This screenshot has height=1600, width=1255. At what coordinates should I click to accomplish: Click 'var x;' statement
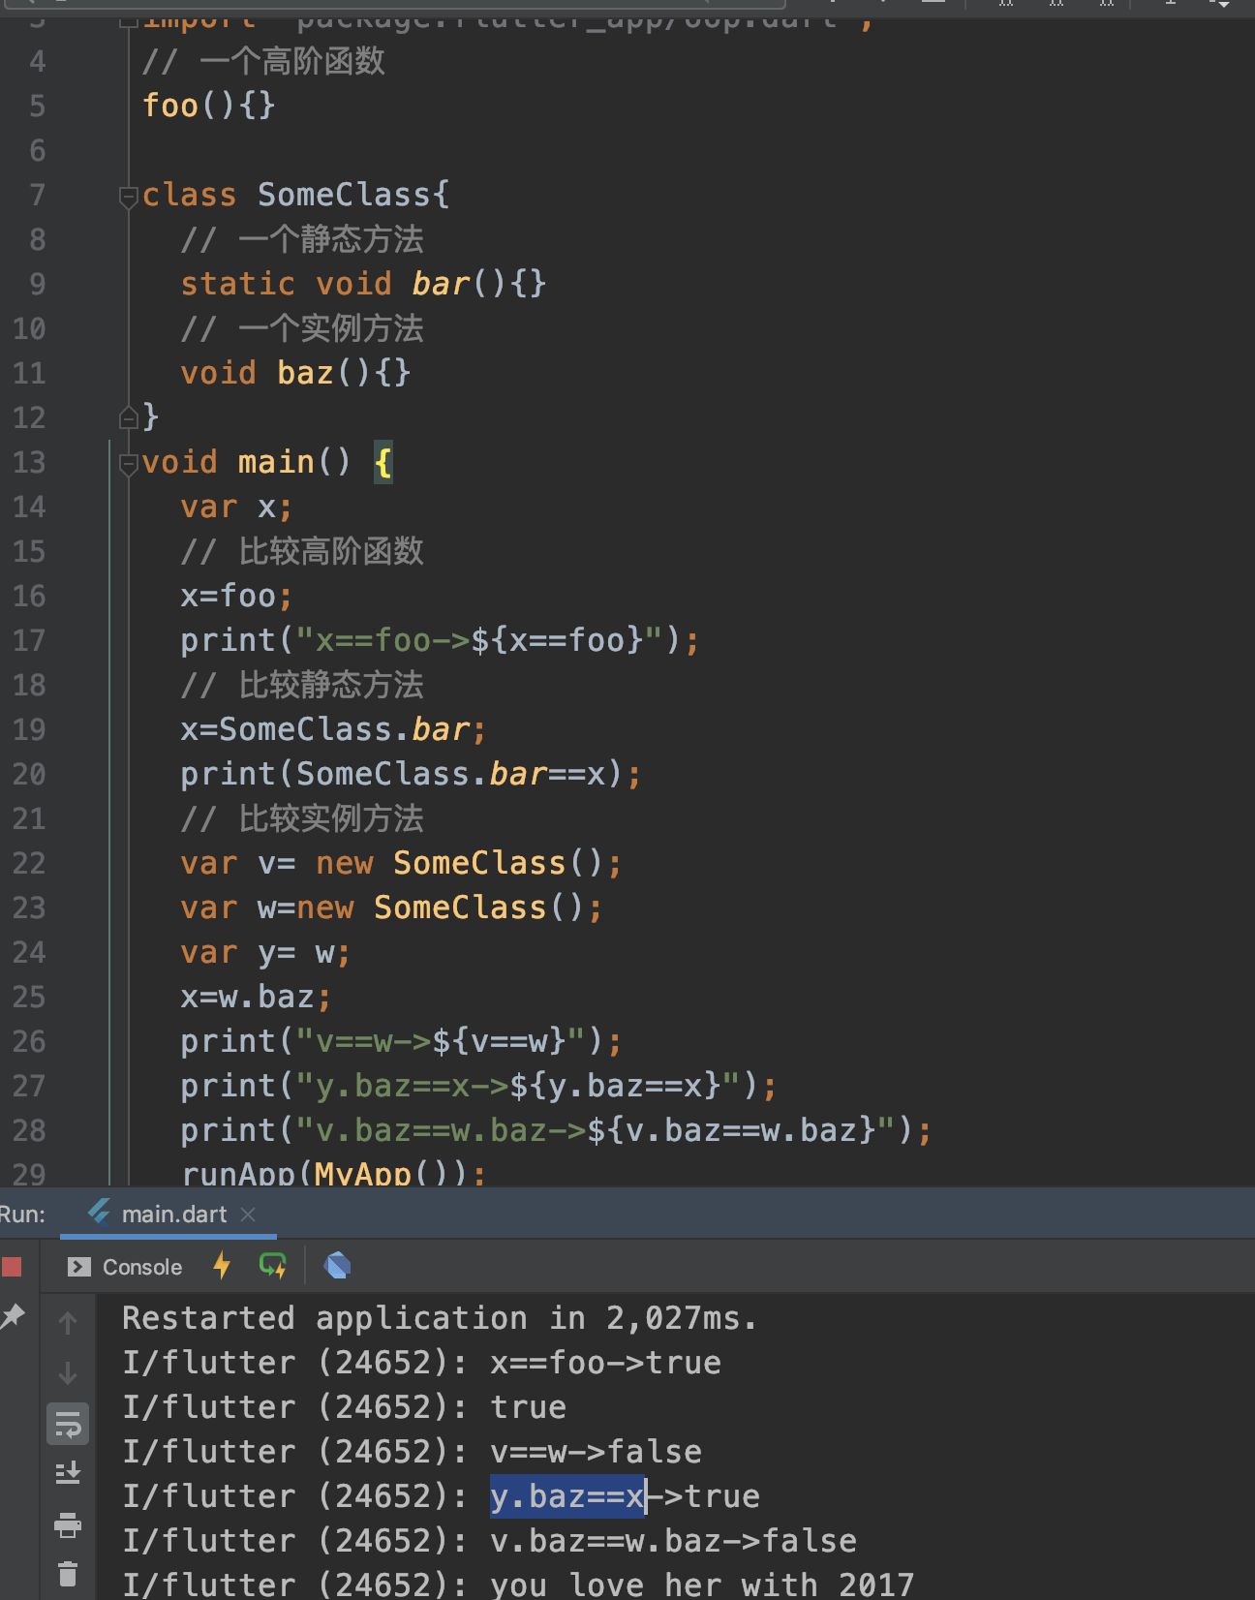coord(236,507)
